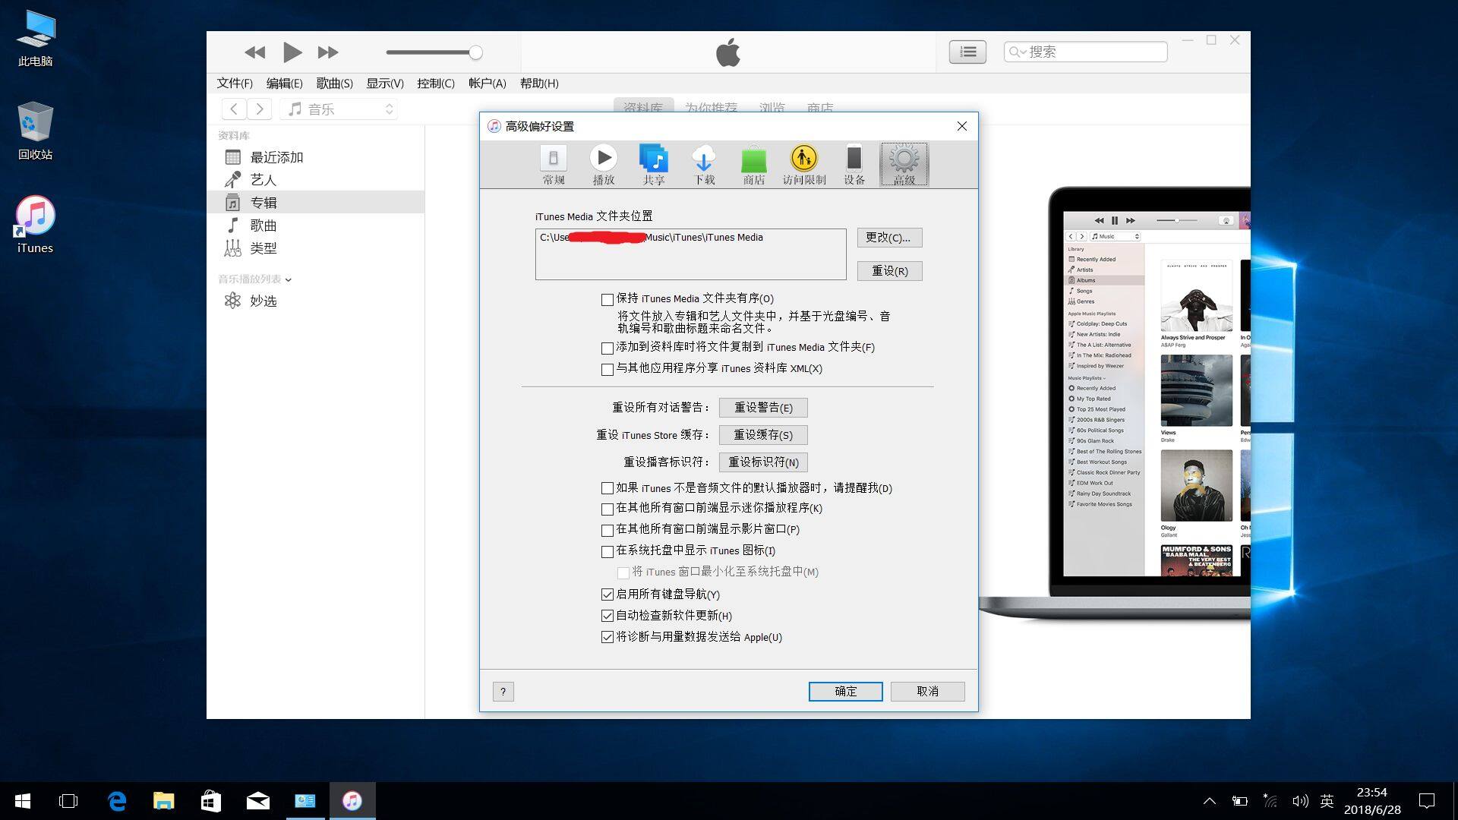Show hidden system tray icons
The width and height of the screenshot is (1458, 820).
pos(1210,801)
